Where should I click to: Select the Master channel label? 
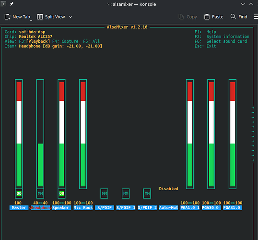(19, 208)
